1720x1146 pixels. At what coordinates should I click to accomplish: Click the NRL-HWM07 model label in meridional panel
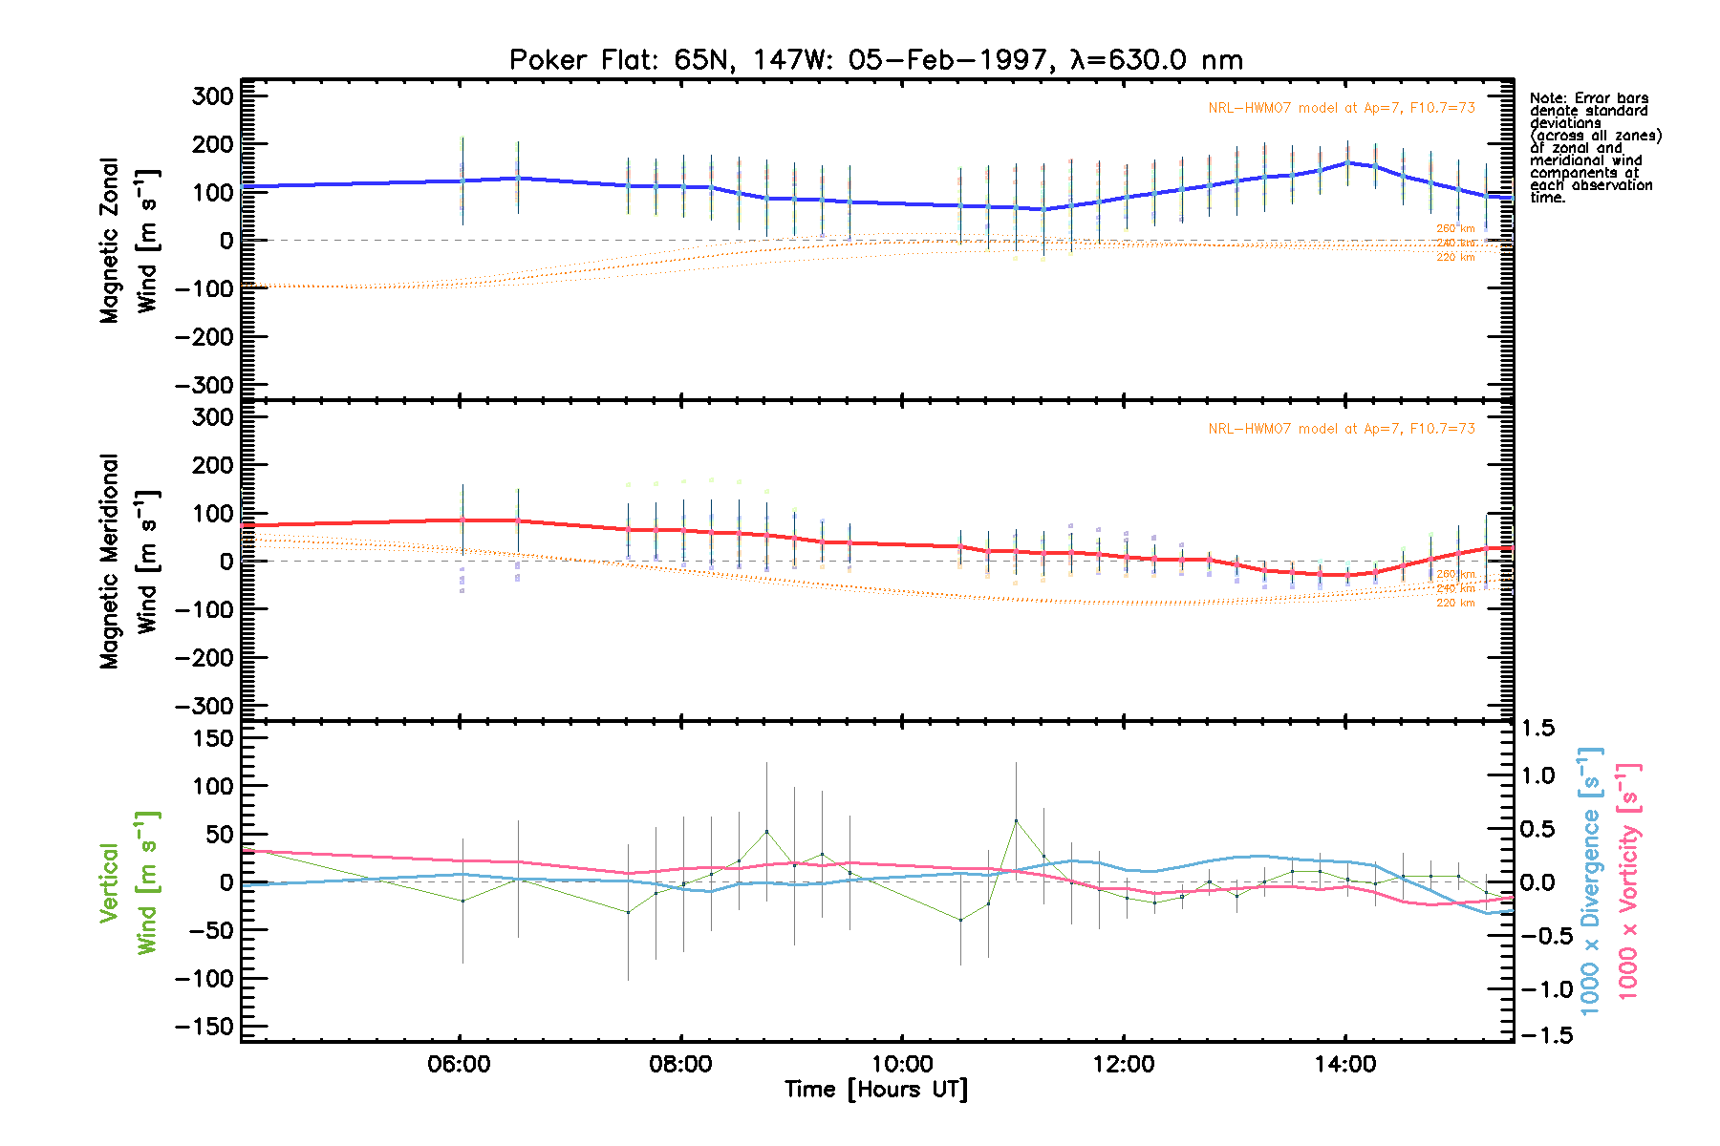point(1341,429)
